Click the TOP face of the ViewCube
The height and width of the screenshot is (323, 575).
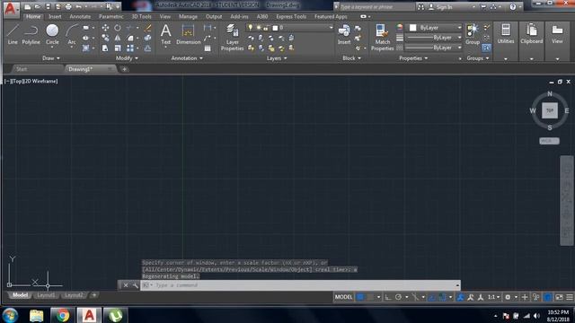pyautogui.click(x=550, y=110)
